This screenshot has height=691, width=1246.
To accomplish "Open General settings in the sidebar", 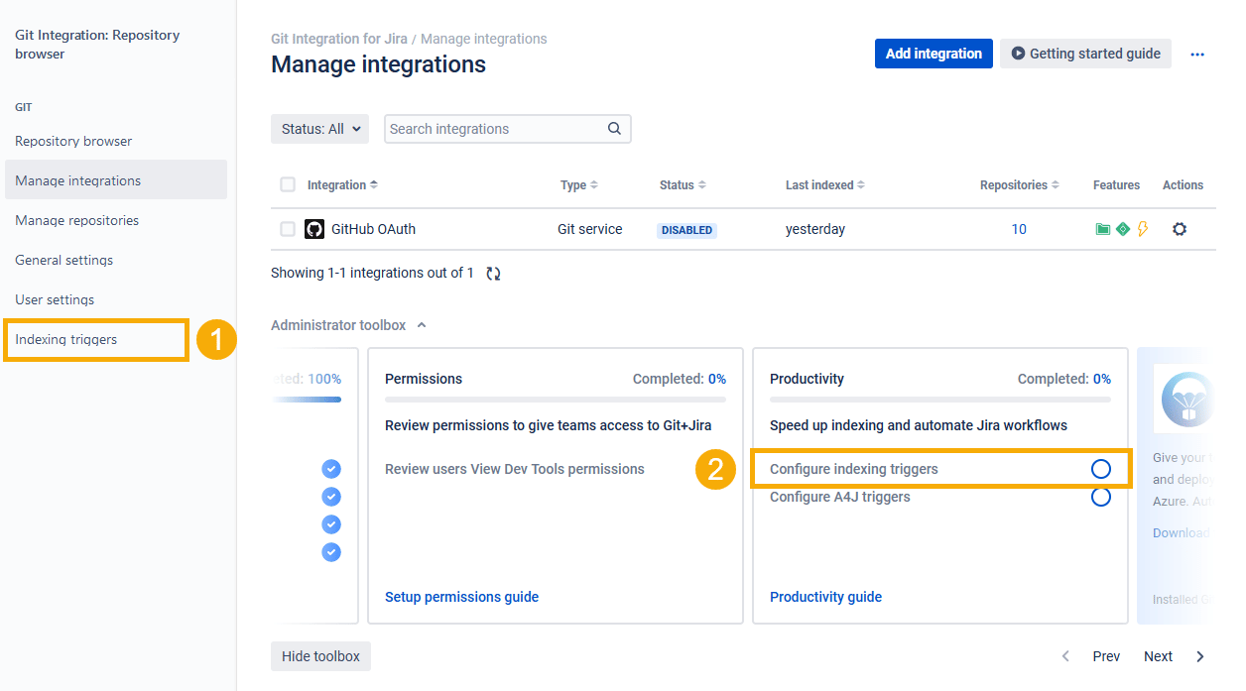I will pyautogui.click(x=64, y=260).
